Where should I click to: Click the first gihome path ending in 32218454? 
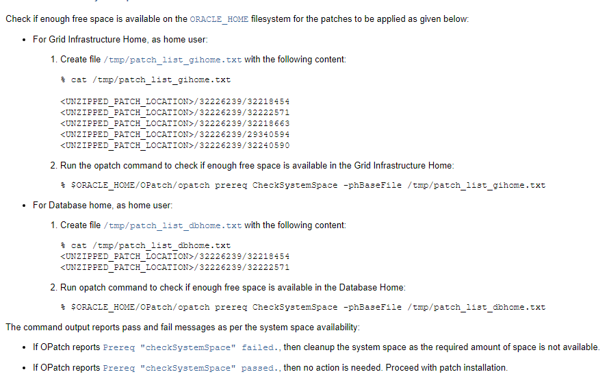[x=174, y=102]
